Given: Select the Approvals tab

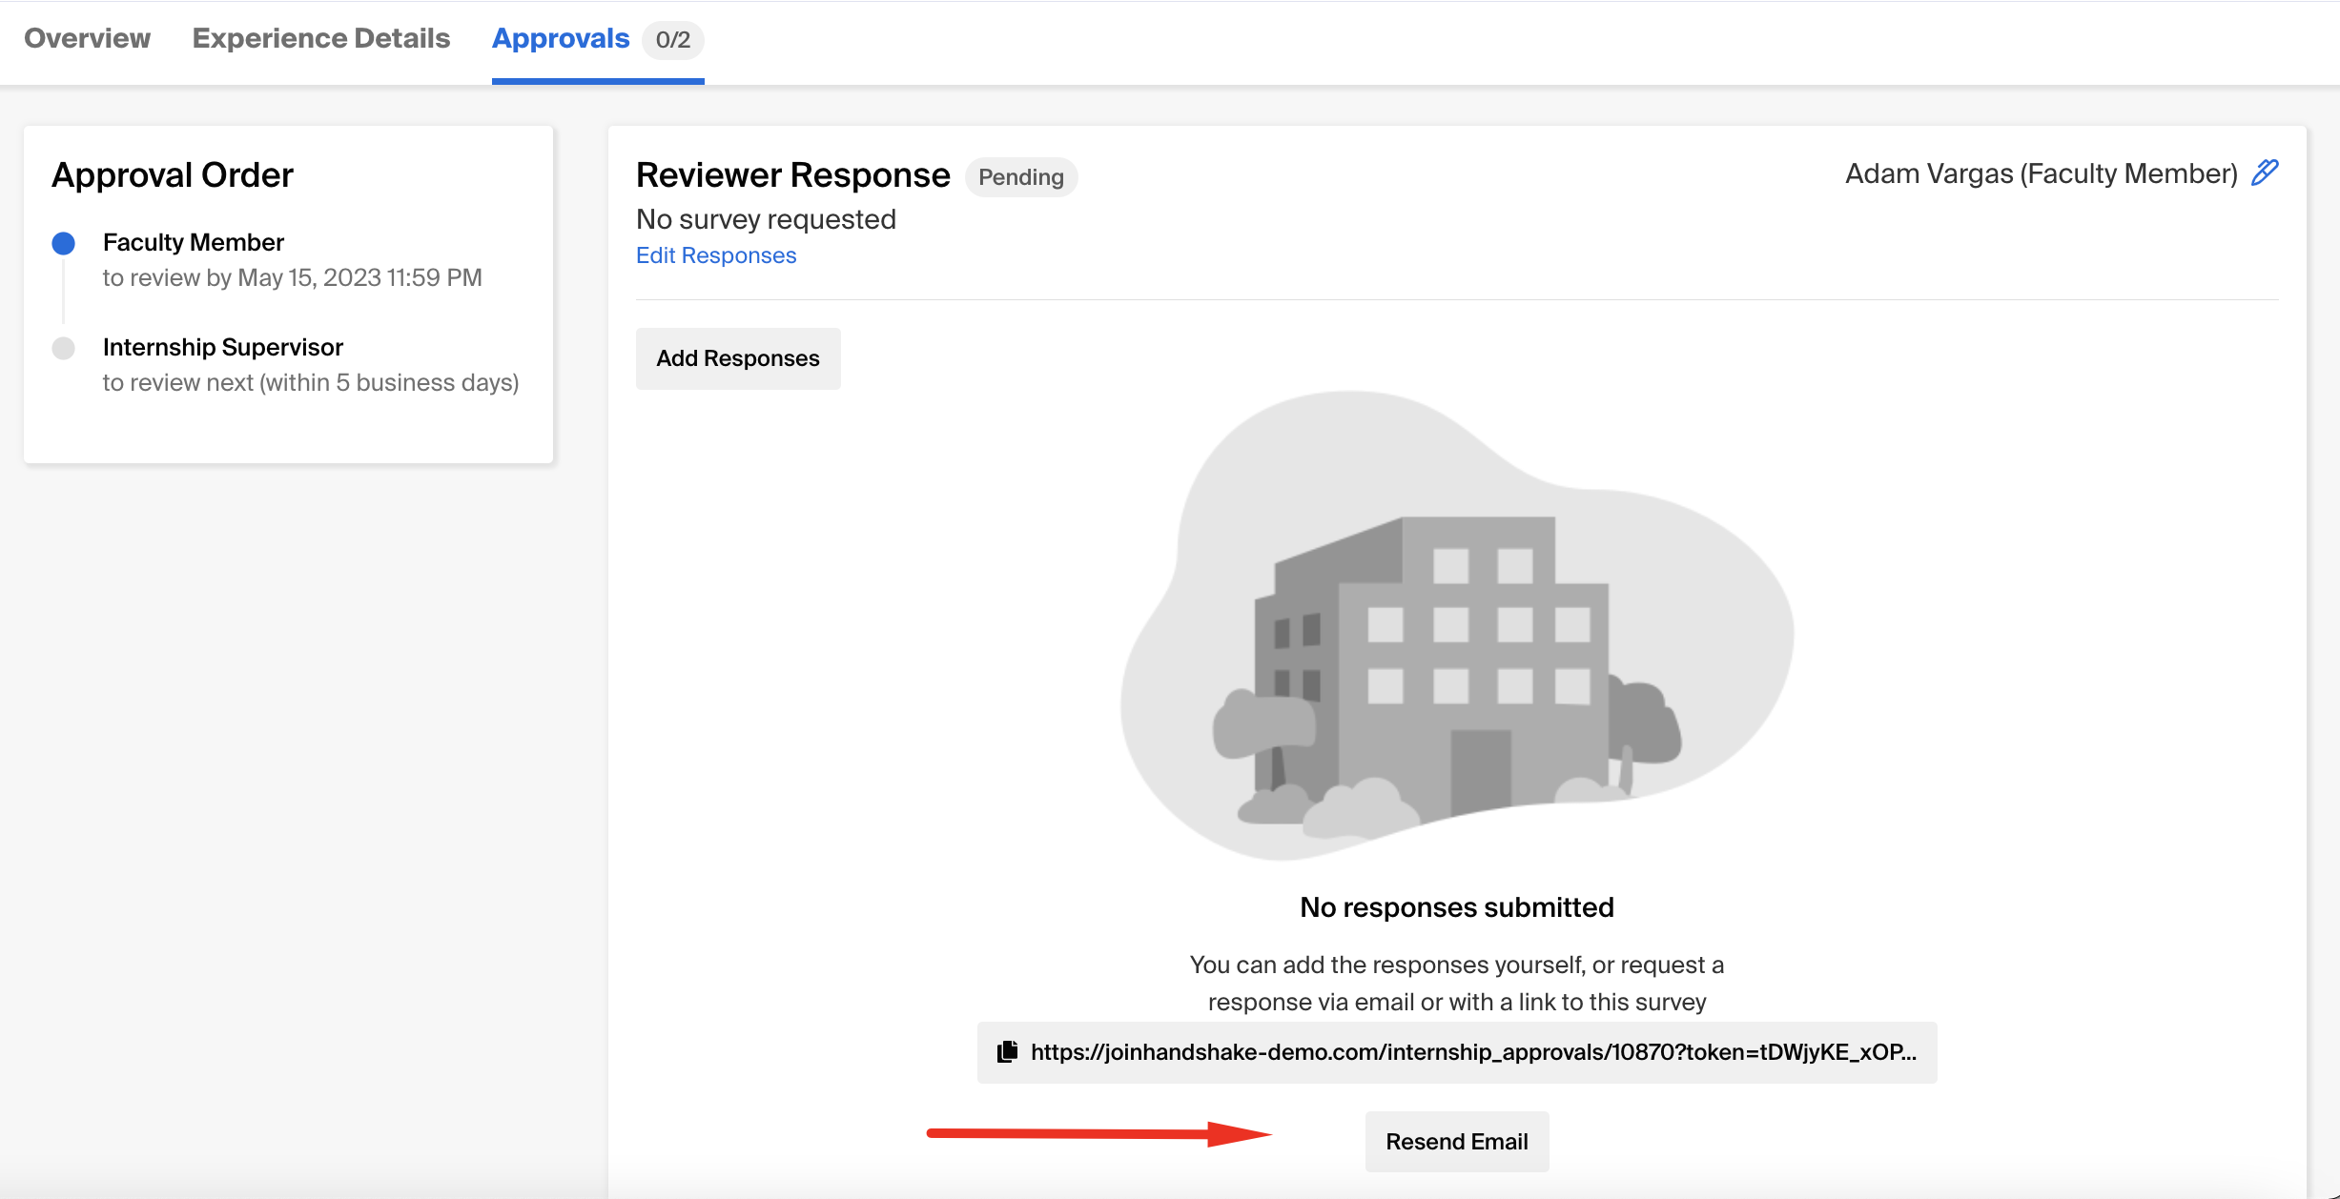Looking at the screenshot, I should [x=561, y=38].
